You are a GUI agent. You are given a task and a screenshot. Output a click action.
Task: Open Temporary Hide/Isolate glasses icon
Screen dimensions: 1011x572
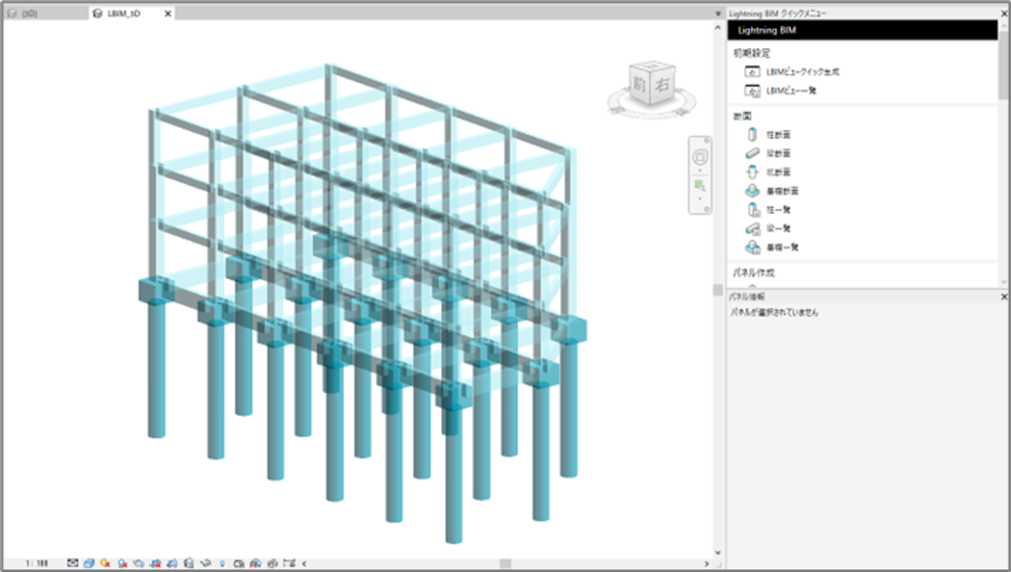[206, 563]
